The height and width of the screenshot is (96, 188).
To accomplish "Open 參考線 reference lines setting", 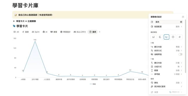I will click(166, 74).
